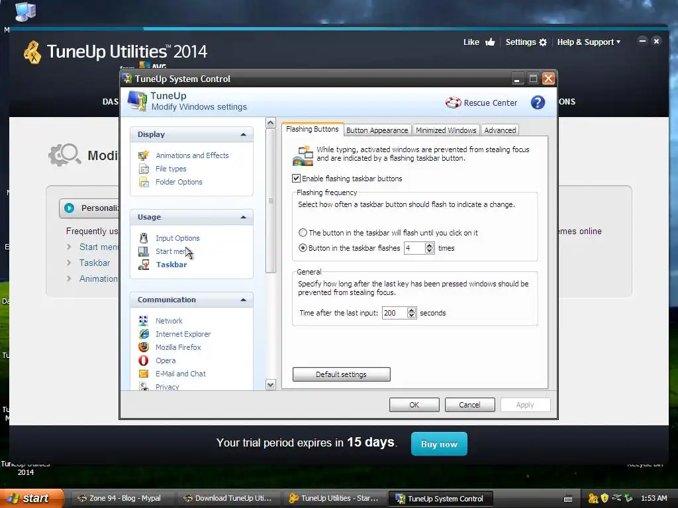The image size is (678, 508).
Task: Click the desktop computer icon
Action: click(x=25, y=11)
